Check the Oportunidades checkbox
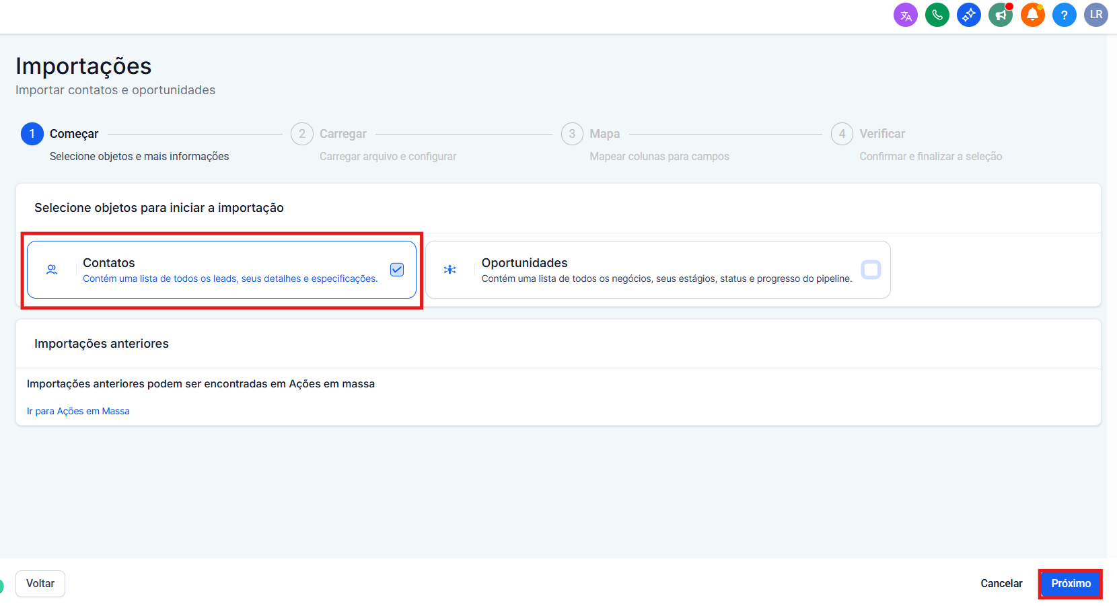1117x606 pixels. [x=871, y=270]
